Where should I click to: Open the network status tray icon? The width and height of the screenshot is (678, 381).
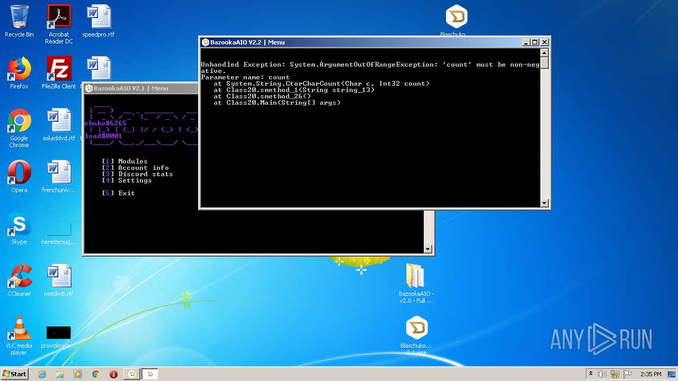coord(615,374)
